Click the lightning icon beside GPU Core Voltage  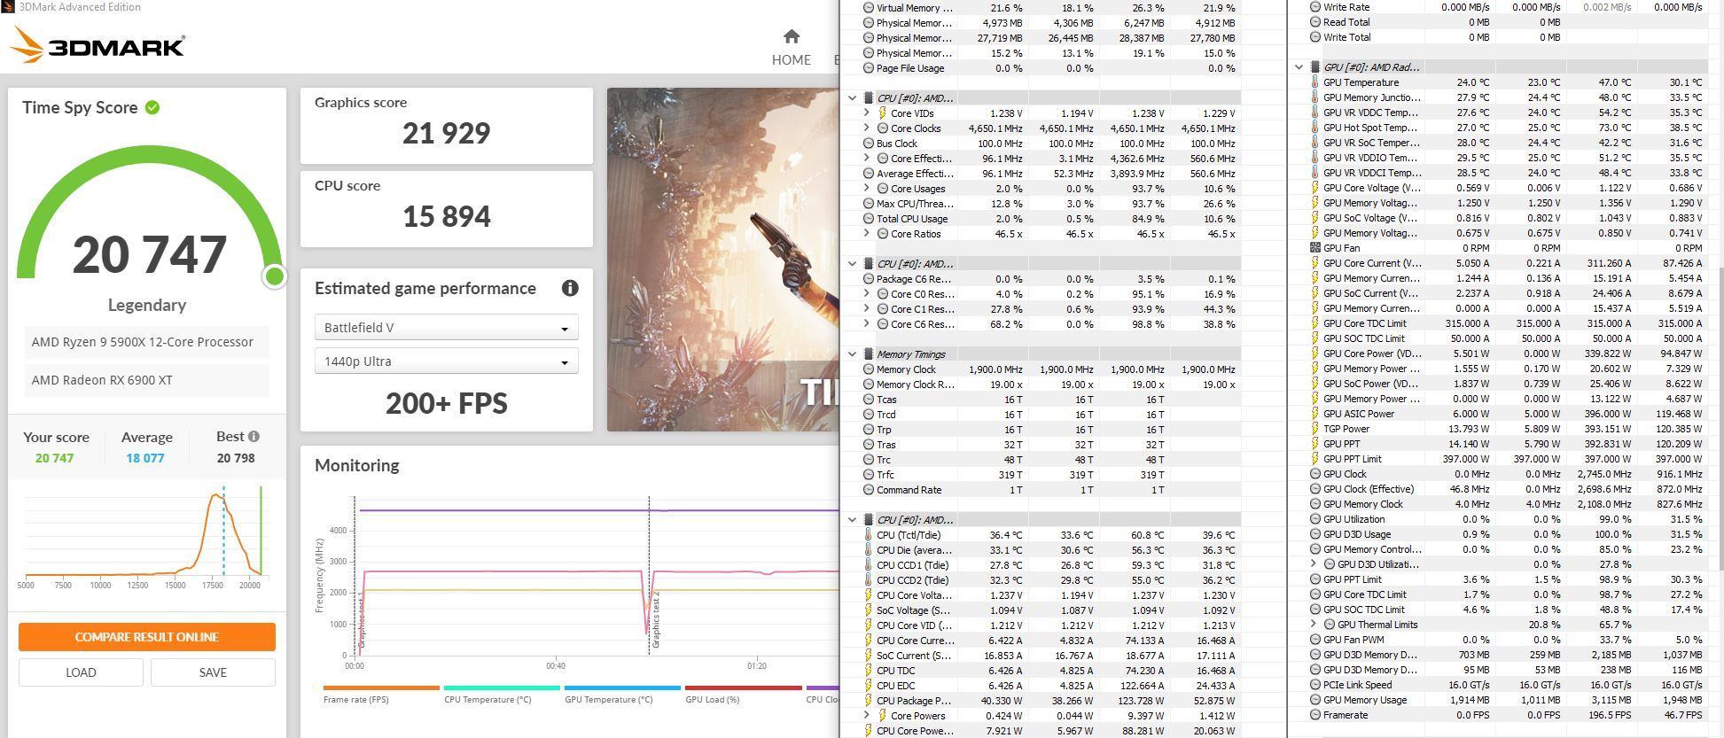pos(1314,188)
